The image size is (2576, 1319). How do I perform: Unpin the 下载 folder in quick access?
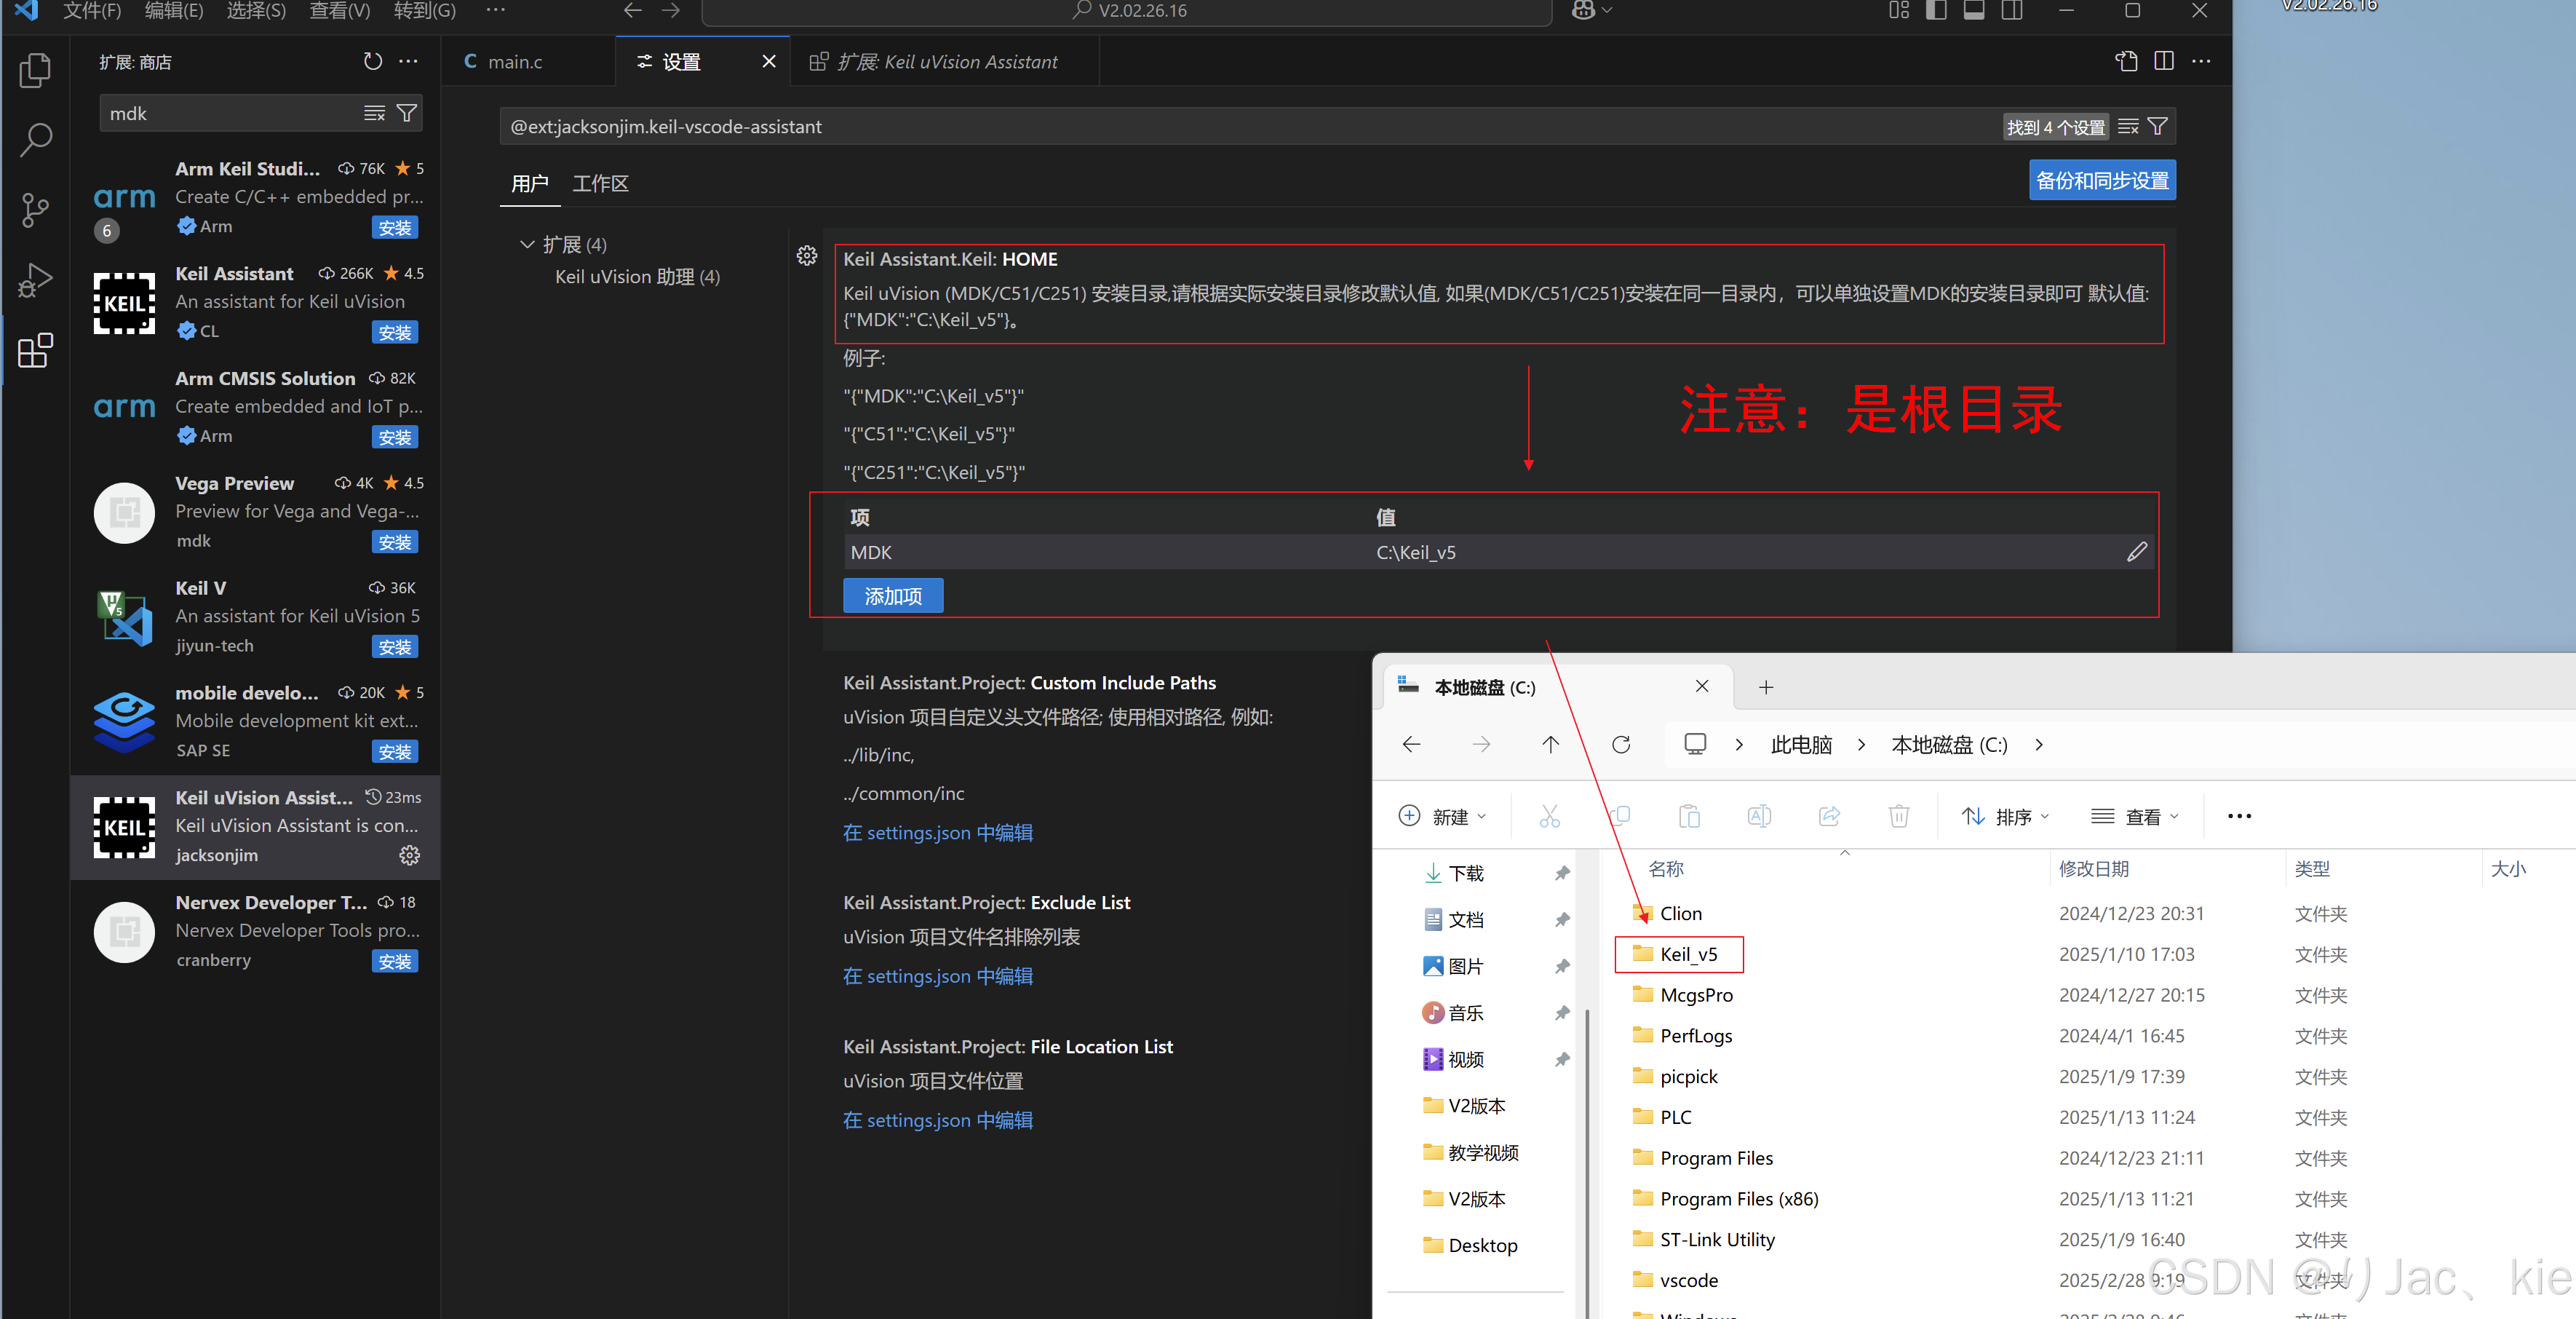point(1562,873)
